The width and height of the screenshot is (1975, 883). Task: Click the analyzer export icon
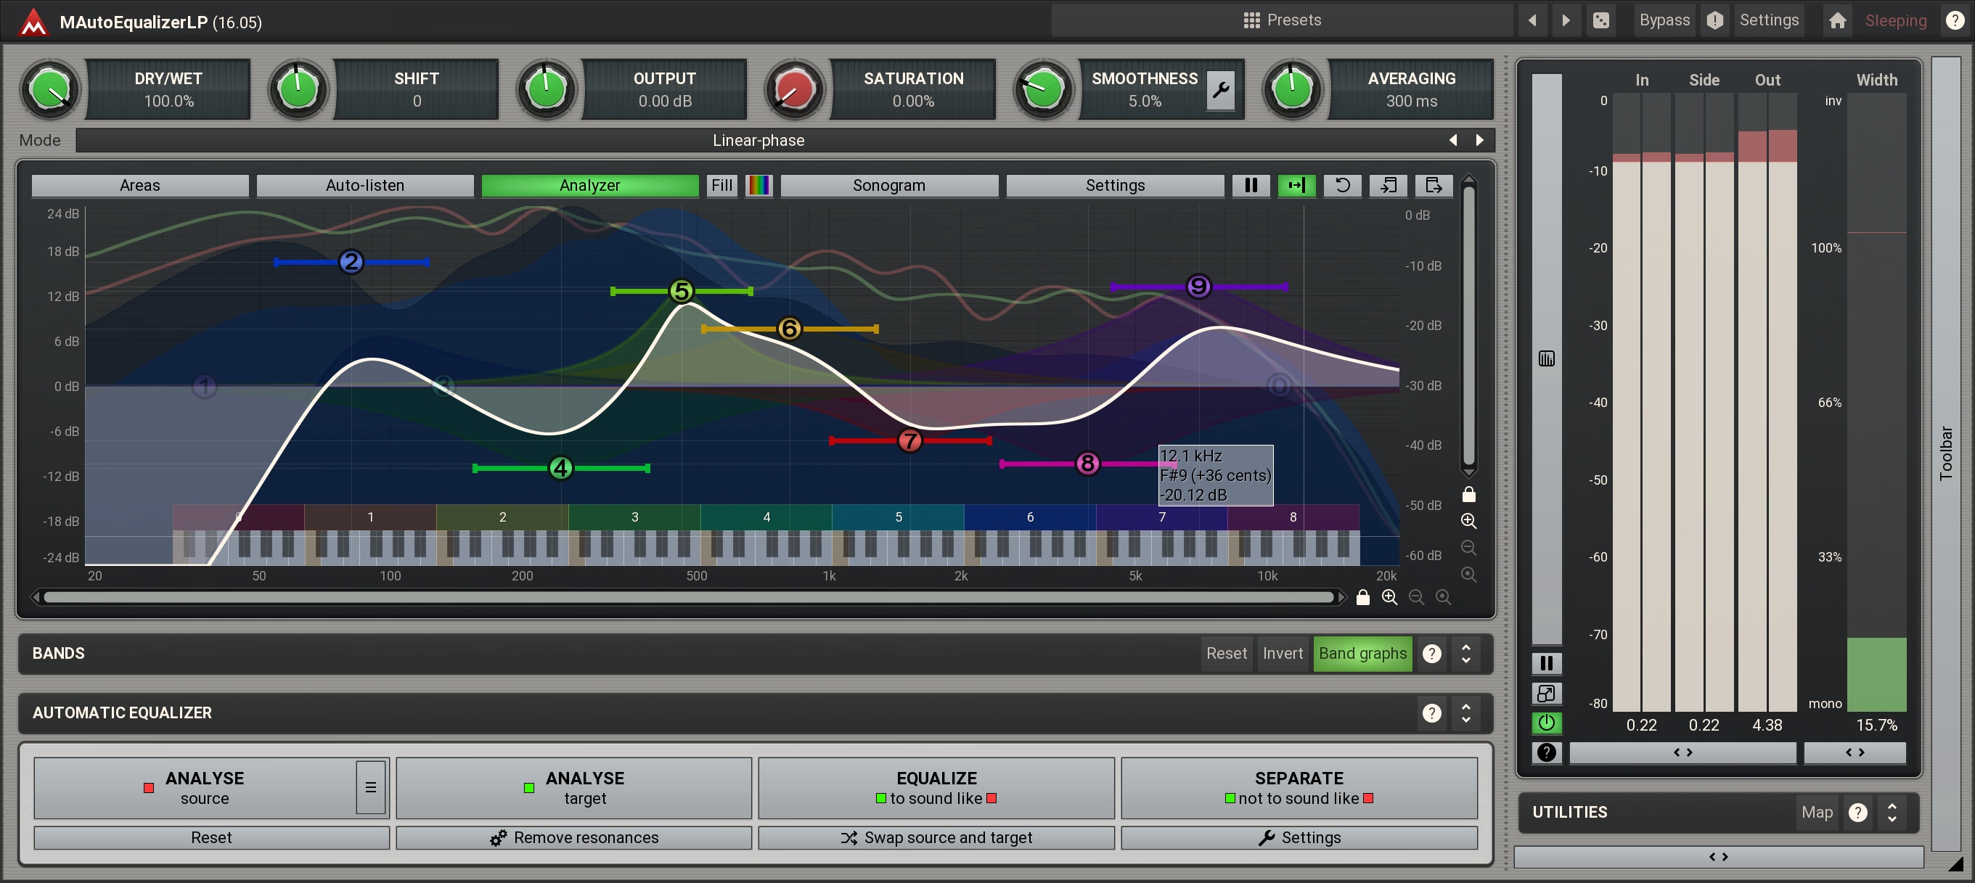(x=1434, y=186)
